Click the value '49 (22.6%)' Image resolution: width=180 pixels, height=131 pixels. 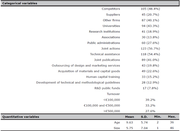point(150,71)
